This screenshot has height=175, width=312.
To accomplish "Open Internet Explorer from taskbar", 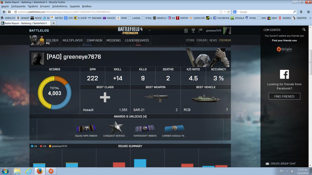I will [28, 171].
